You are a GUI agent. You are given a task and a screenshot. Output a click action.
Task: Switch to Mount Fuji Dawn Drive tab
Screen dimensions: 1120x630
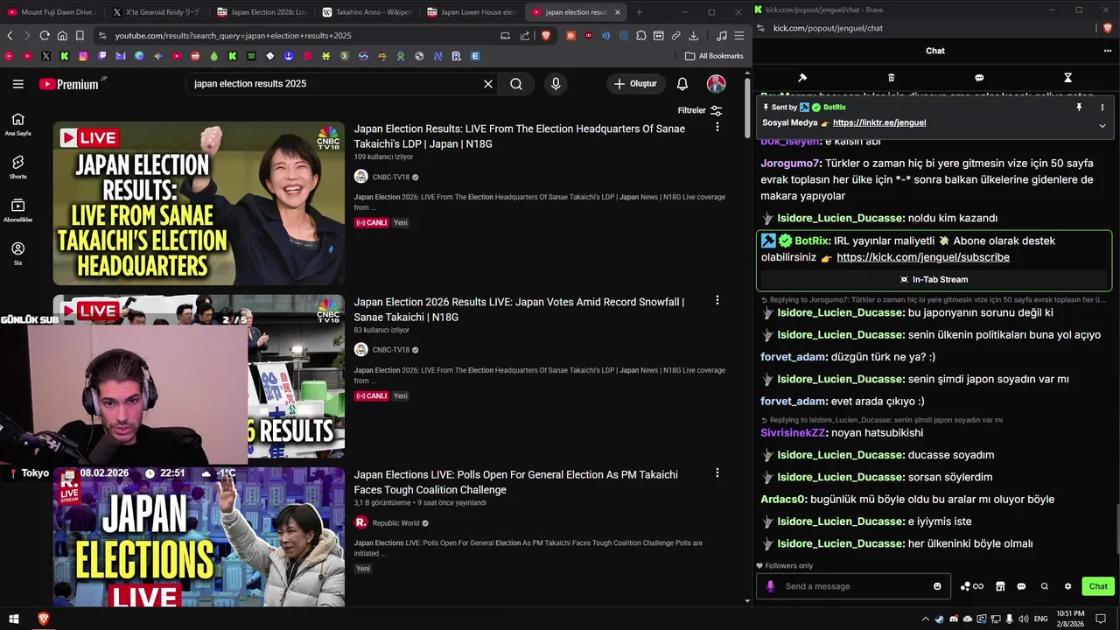(x=52, y=12)
